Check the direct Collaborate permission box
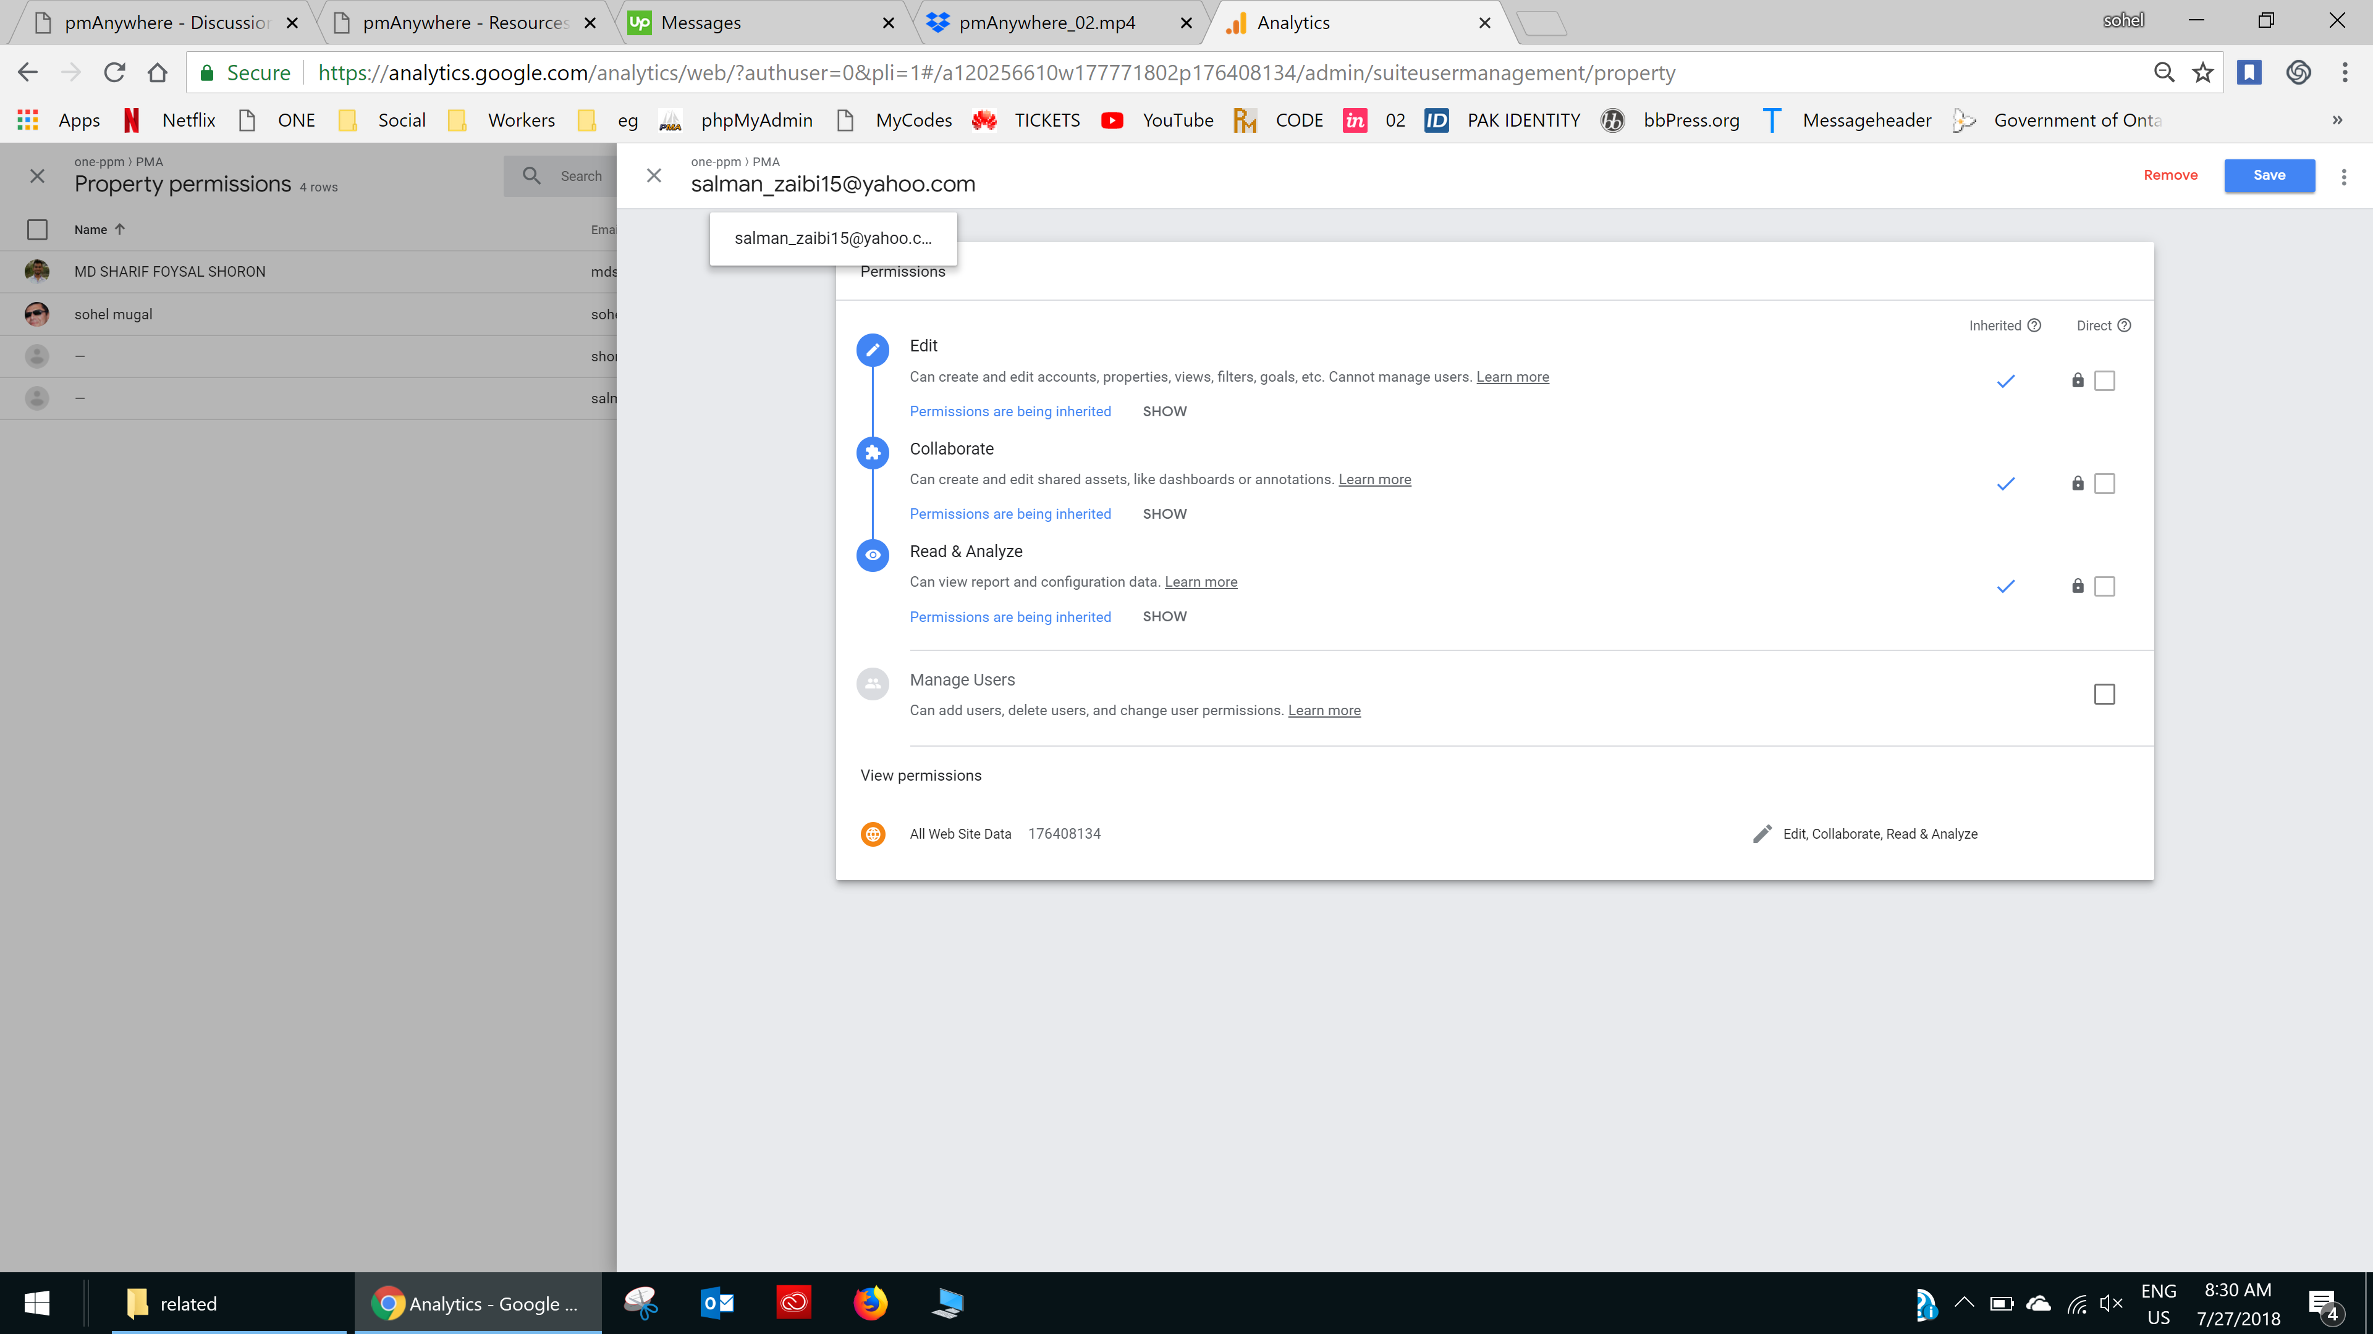The height and width of the screenshot is (1334, 2373). (2104, 484)
